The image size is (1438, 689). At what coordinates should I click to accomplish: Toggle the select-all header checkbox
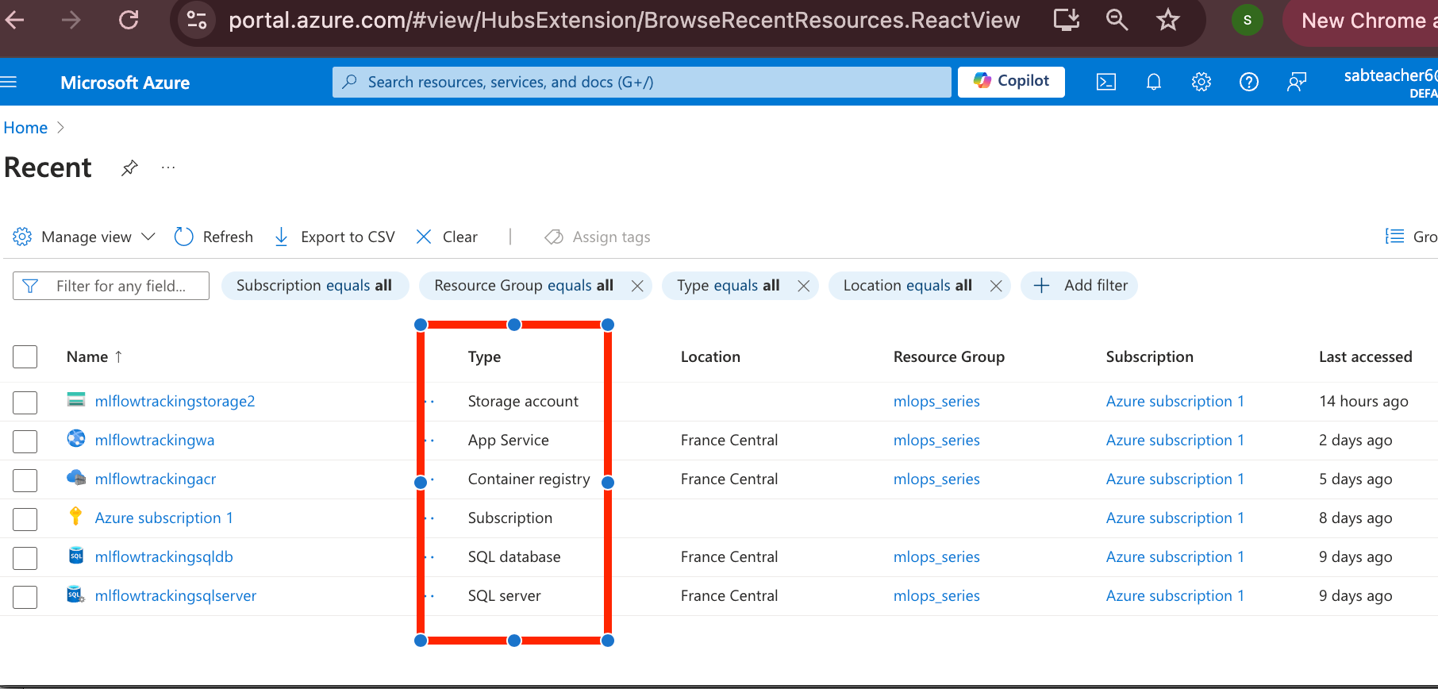tap(25, 357)
